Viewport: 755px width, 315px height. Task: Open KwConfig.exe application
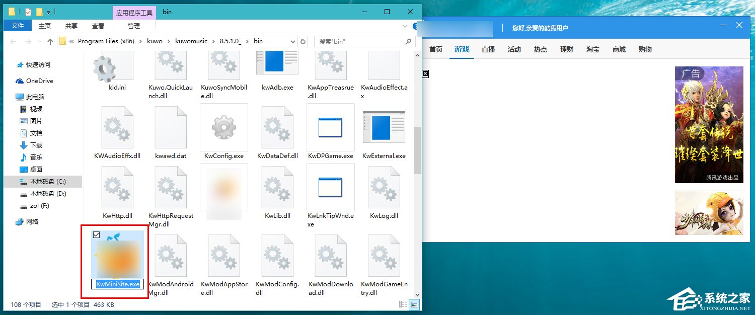point(223,127)
